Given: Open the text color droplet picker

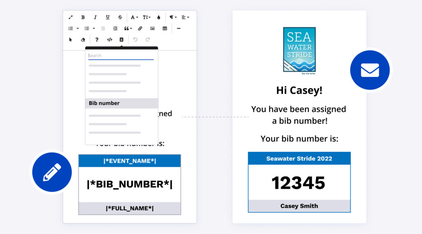Looking at the screenshot, I should (x=159, y=17).
